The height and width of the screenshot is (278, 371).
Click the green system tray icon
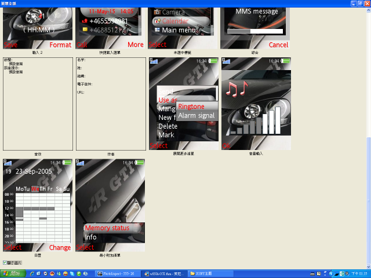point(342,274)
